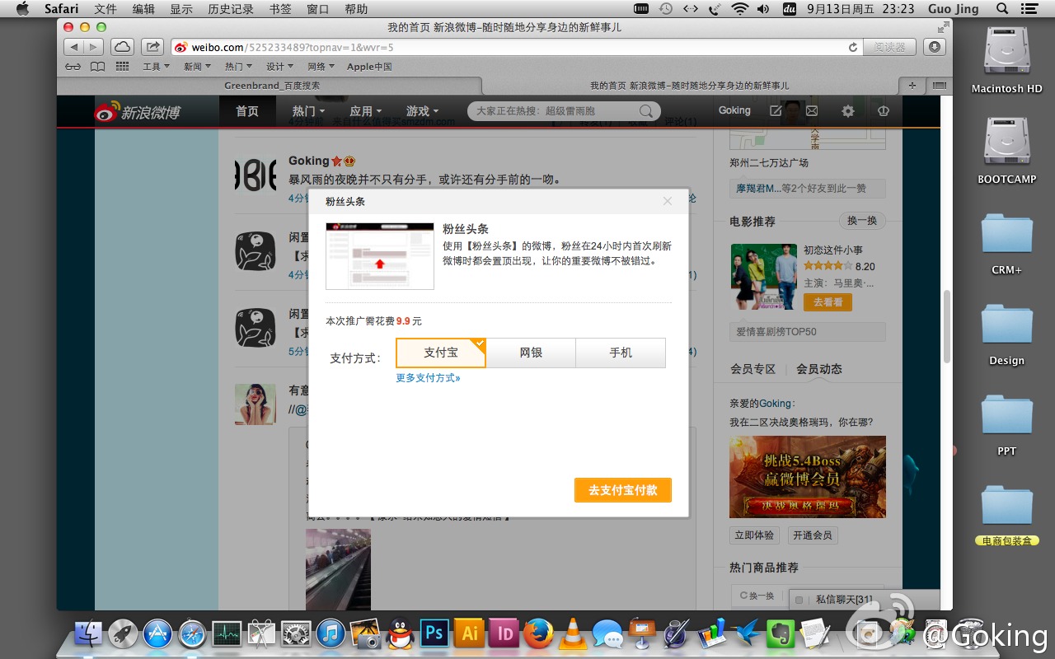This screenshot has height=659, width=1055.
Task: Switch to the Greenbrand_百度搜索 tab
Action: pyautogui.click(x=271, y=86)
